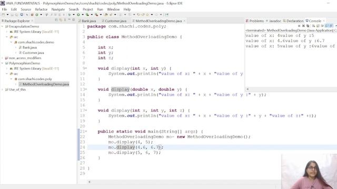Select Customer.java in Package Explorer tree
The image size is (337, 189).
tap(32, 52)
